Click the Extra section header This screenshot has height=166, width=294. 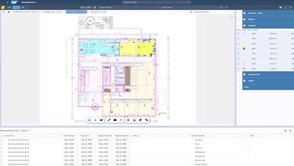click(268, 87)
